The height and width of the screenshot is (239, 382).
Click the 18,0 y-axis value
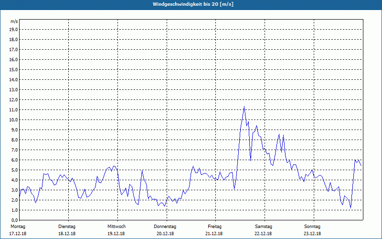13,40
